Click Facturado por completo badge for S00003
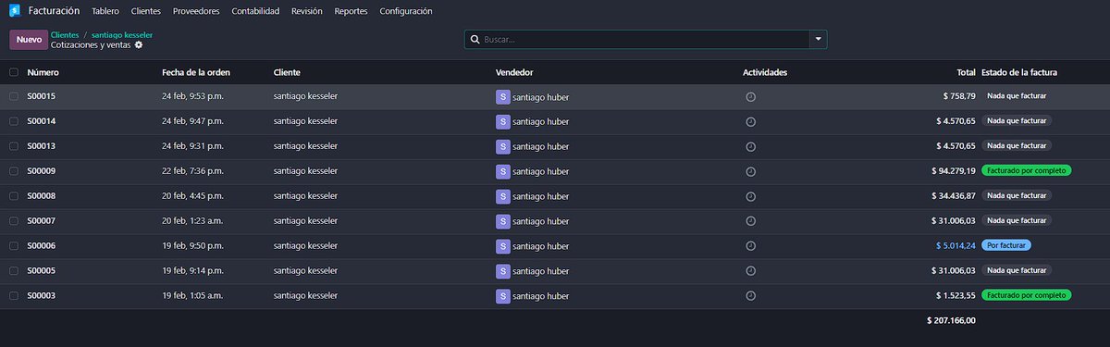 [1027, 296]
